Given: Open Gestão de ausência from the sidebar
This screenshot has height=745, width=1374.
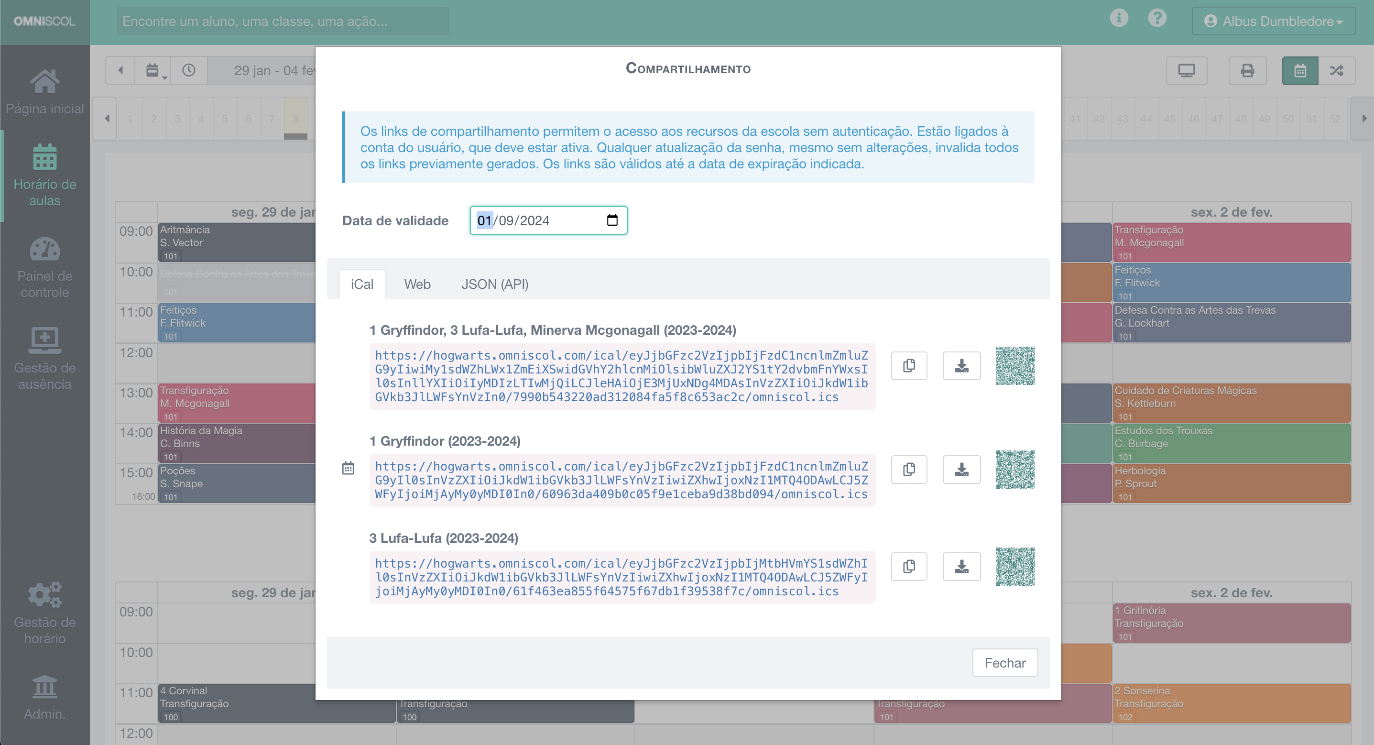Looking at the screenshot, I should 45,359.
